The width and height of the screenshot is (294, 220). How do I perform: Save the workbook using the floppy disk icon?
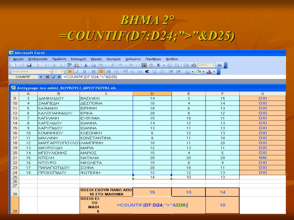tap(29, 65)
